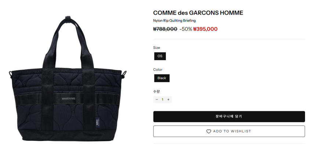This screenshot has width=312, height=149.
Task: Click the top loop of bag handles
Action: (x=68, y=19)
